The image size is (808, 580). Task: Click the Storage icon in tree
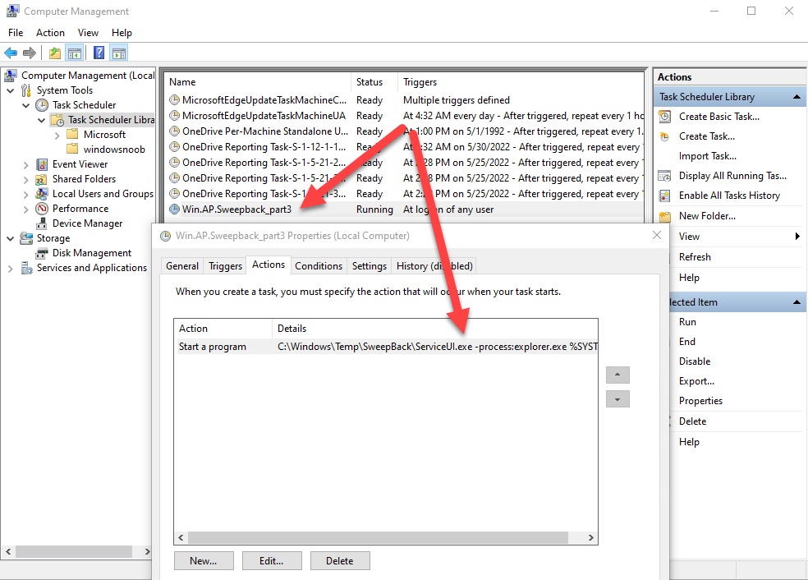click(26, 238)
